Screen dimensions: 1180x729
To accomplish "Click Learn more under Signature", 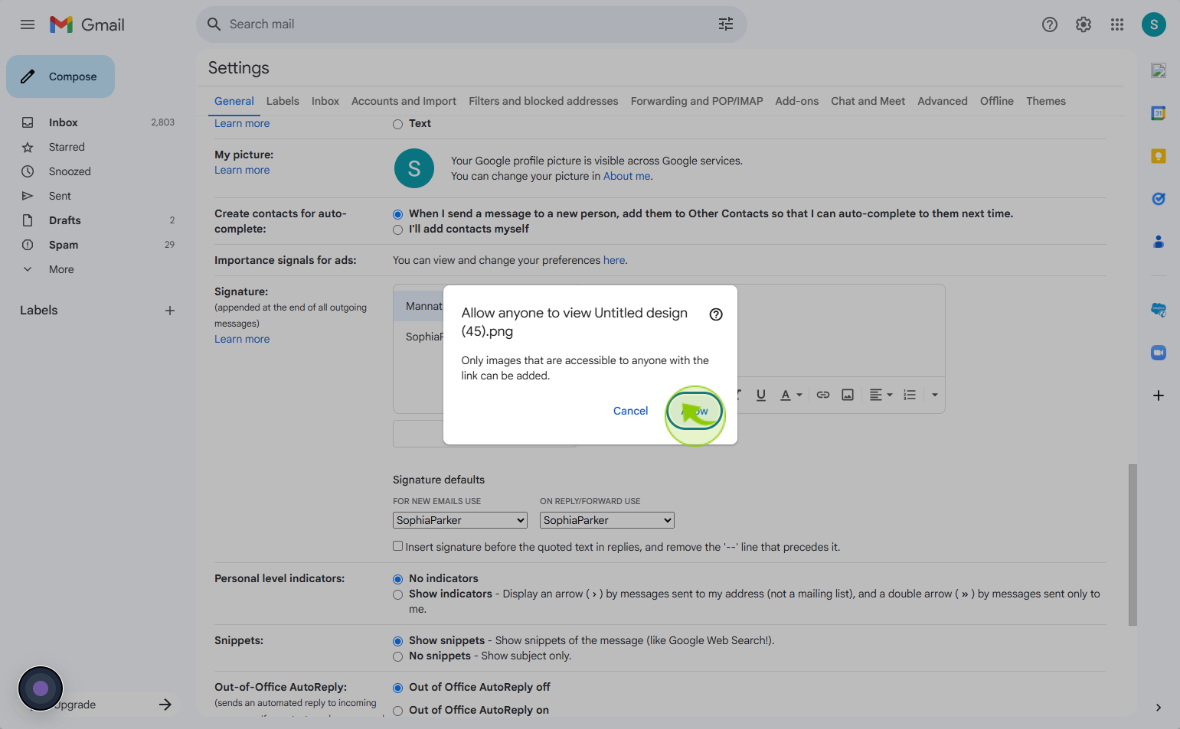I will click(242, 339).
